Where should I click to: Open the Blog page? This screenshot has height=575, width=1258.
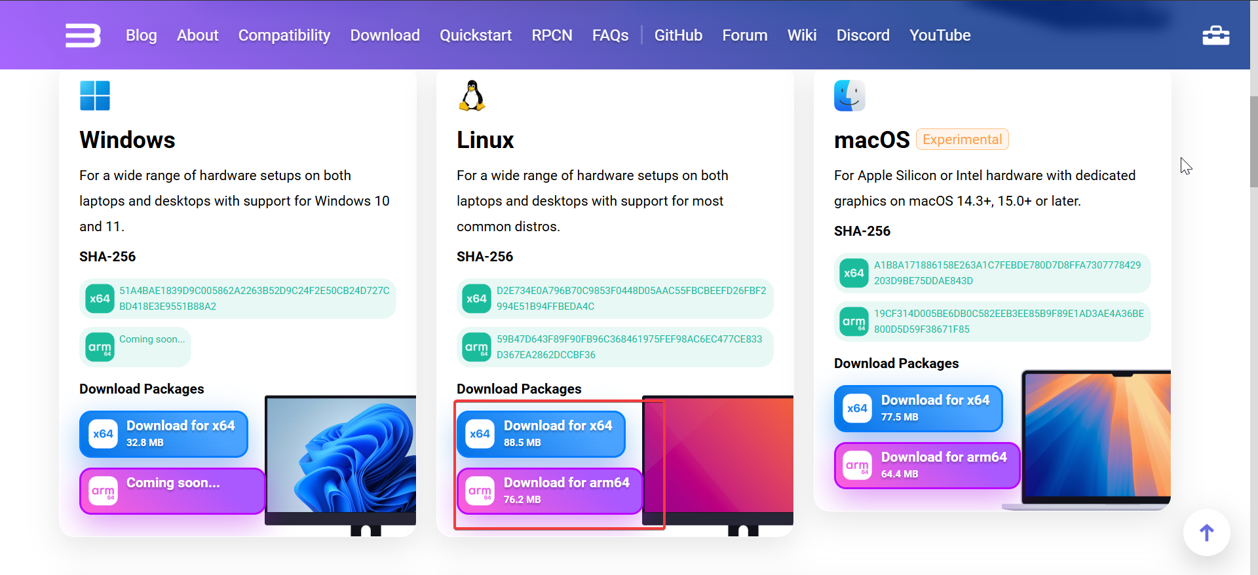click(142, 35)
